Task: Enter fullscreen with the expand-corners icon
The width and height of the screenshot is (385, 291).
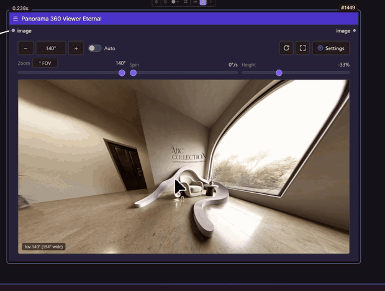Action: pyautogui.click(x=303, y=48)
